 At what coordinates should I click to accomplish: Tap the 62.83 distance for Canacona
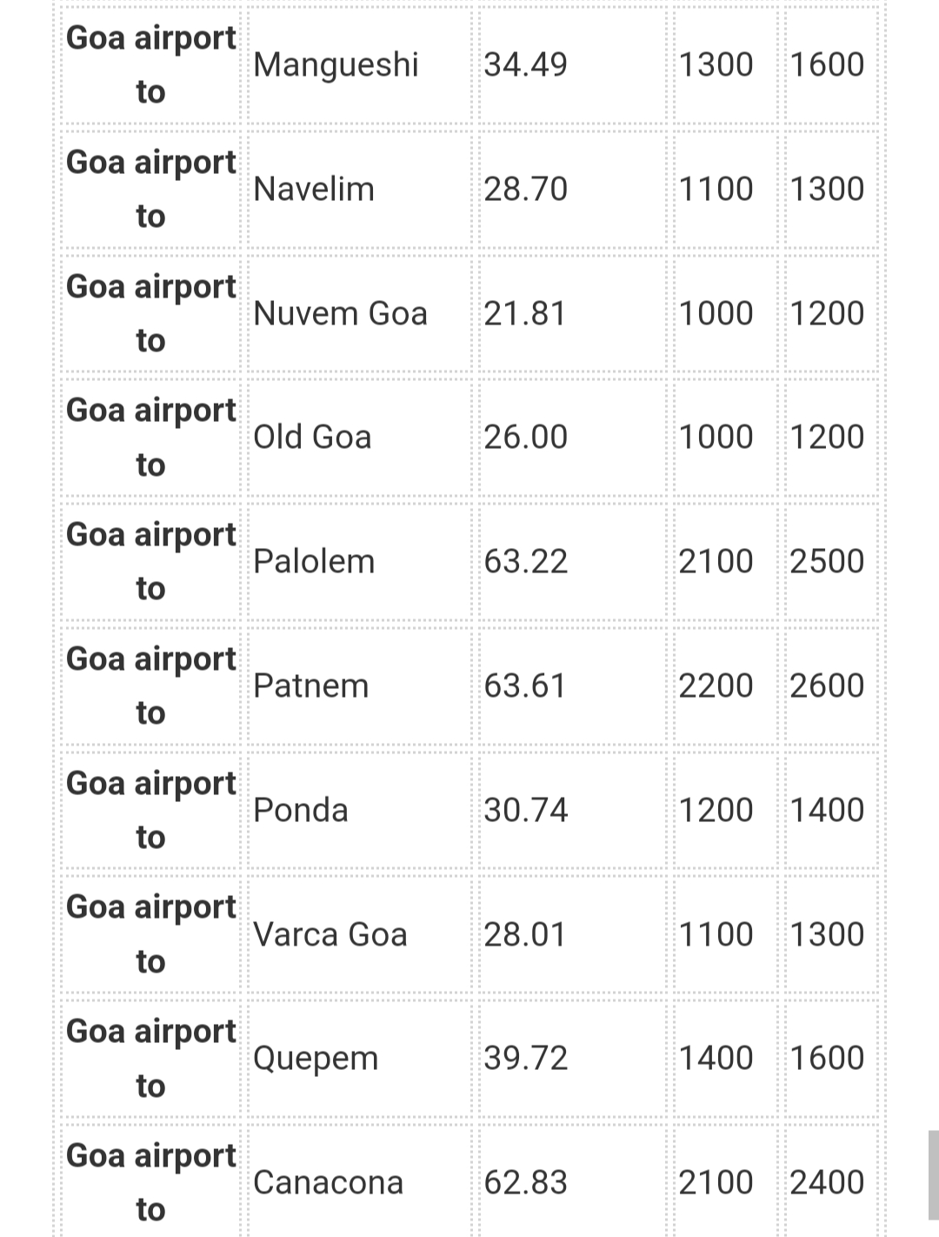tap(525, 1182)
